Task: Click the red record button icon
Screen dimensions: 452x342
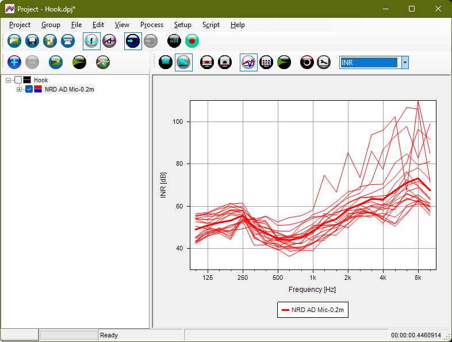Action: [x=192, y=41]
